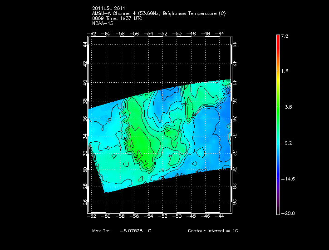Click the red top of the color scale
This screenshot has height=250, width=329.
pos(278,39)
